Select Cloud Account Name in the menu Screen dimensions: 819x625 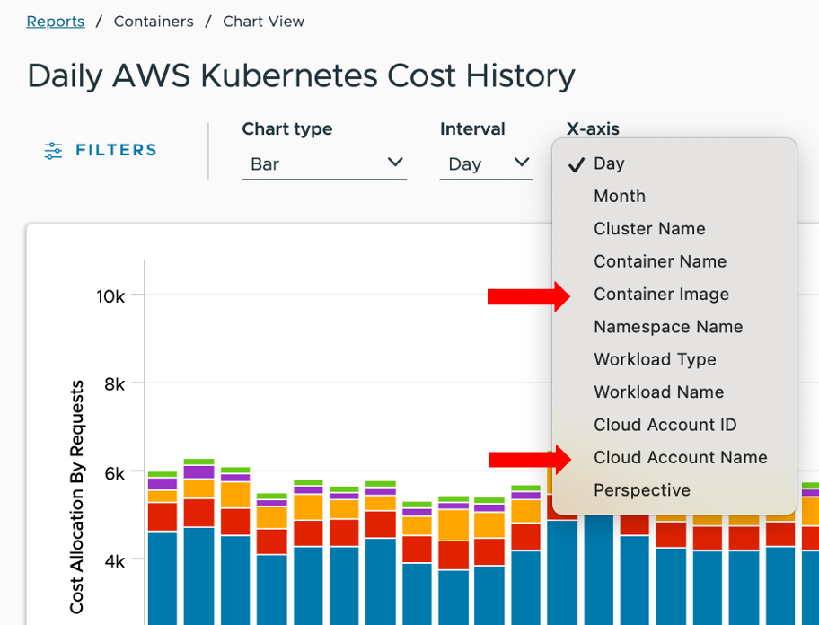click(x=681, y=457)
